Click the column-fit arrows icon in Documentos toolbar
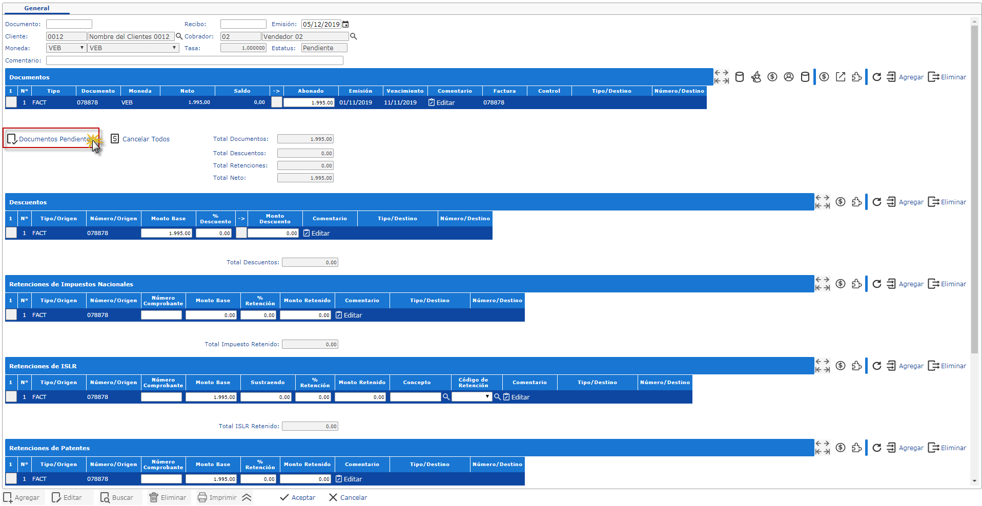Viewport: 982px width, 506px height. click(x=722, y=77)
